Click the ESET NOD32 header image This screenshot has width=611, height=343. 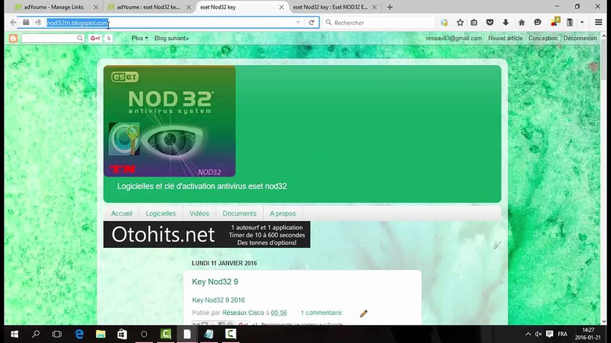click(x=170, y=121)
